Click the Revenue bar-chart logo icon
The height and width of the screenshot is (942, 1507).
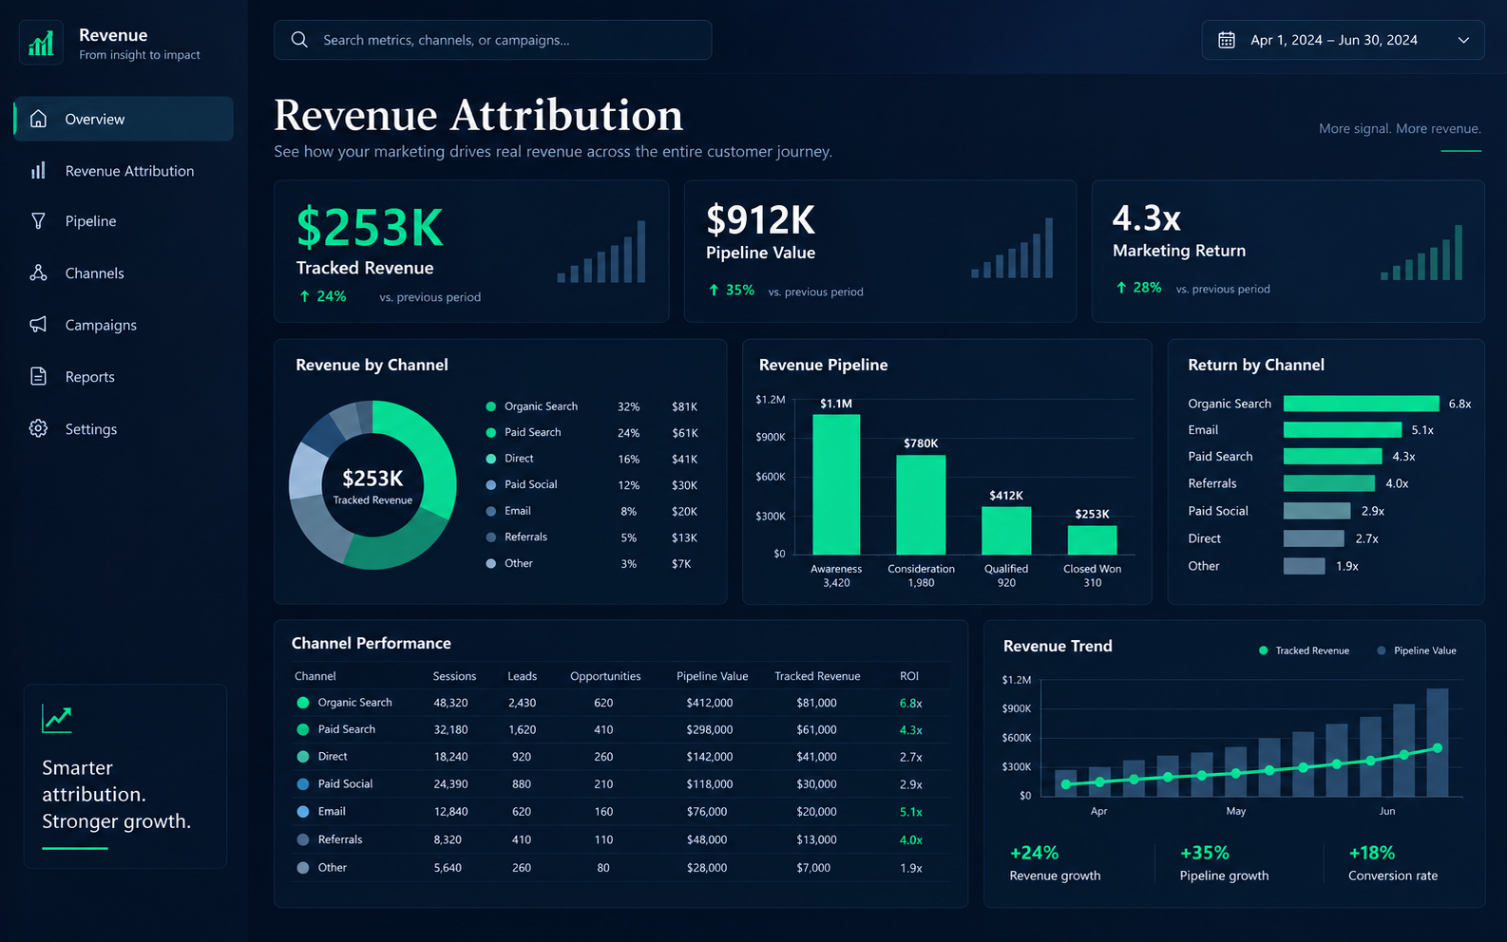coord(41,43)
